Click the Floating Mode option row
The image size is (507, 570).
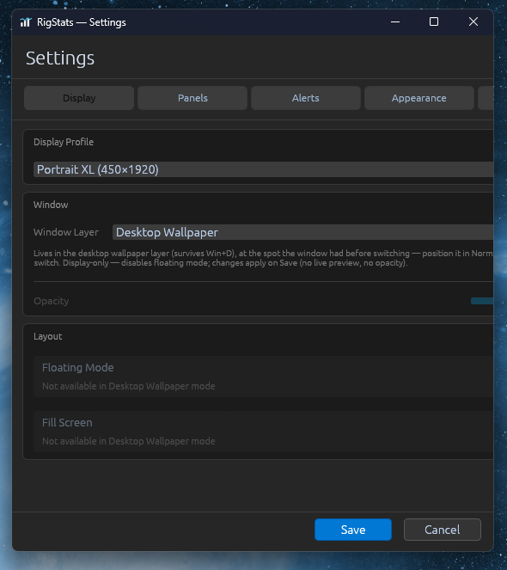[x=263, y=377]
